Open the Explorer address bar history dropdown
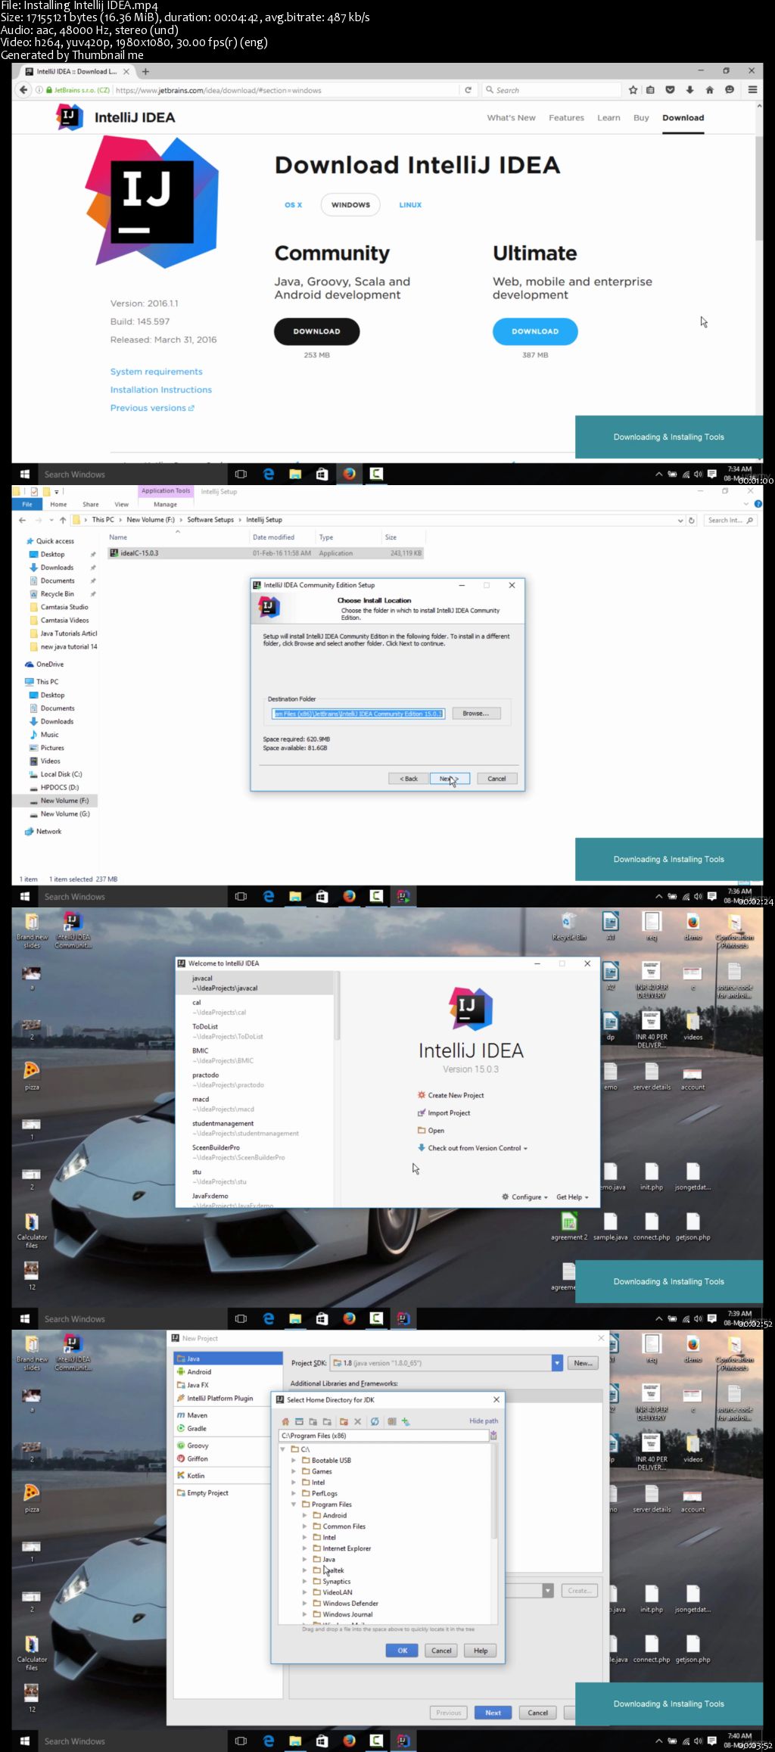Viewport: 775px width, 1752px height. click(x=680, y=520)
